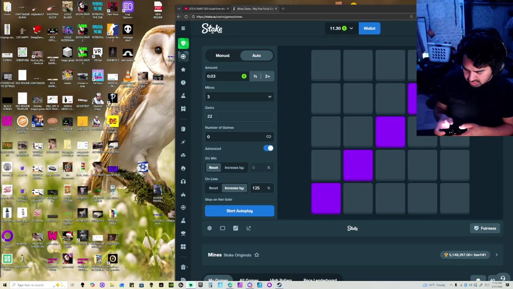Toggle theatre mode rectangle icon
The image size is (513, 289).
pyautogui.click(x=222, y=228)
